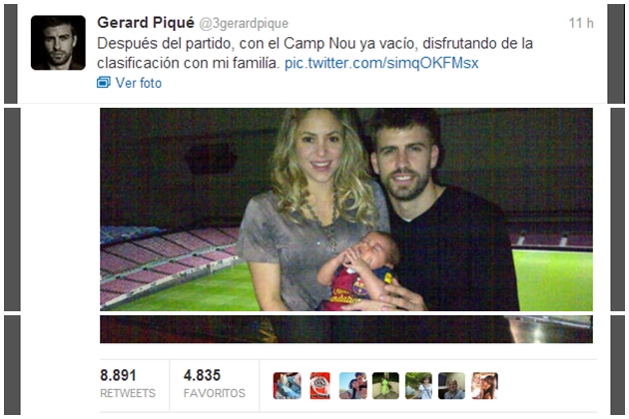Open the green dress retweeter avatar
Image resolution: width=629 pixels, height=419 pixels.
[386, 386]
